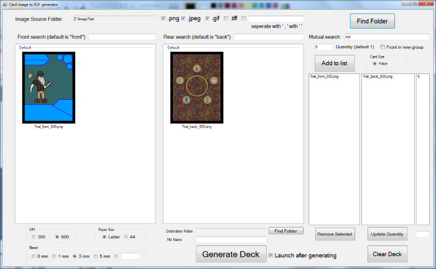Select the 300 DPI radio button
This screenshot has width=436, height=269.
click(x=34, y=237)
